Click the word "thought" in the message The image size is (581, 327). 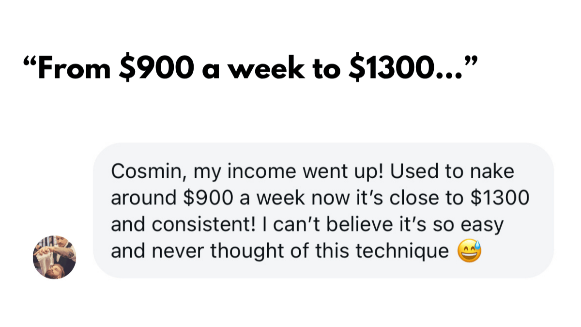pyautogui.click(x=245, y=251)
